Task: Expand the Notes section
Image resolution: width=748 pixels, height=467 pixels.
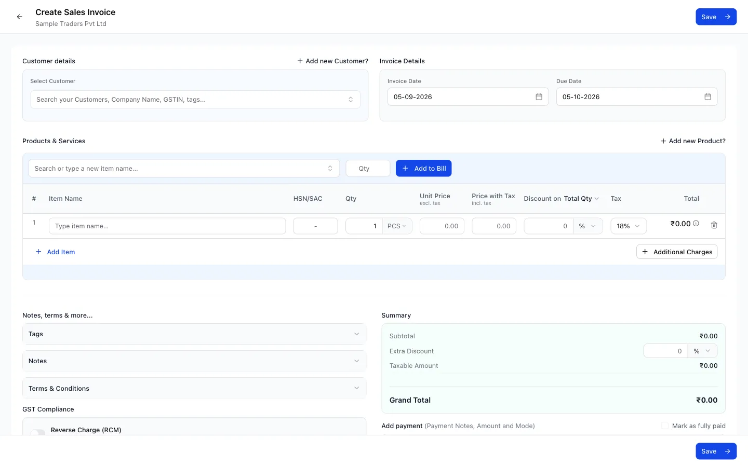Action: click(194, 361)
